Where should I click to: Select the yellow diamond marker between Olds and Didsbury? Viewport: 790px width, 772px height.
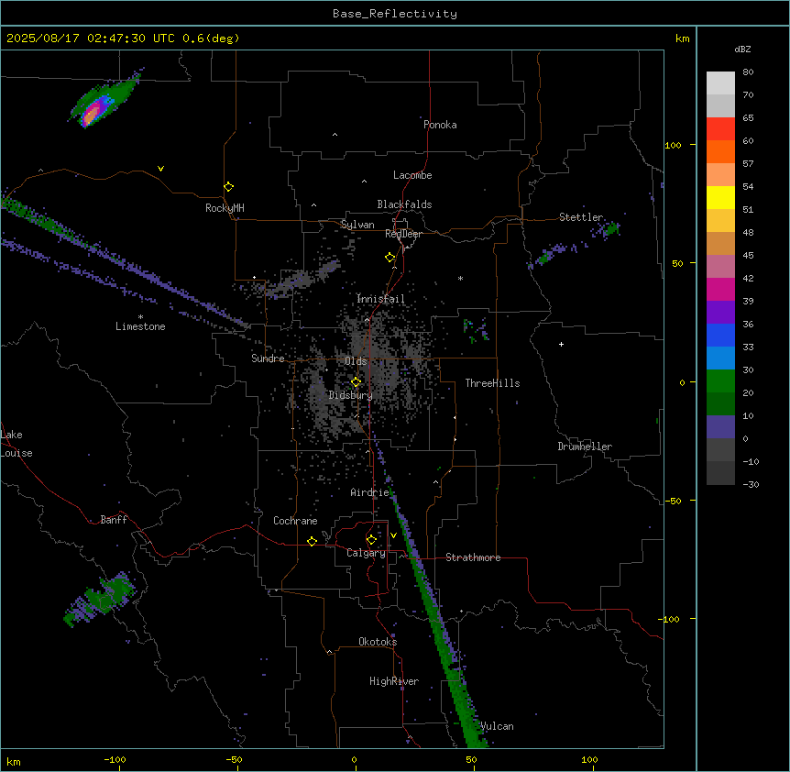(x=356, y=382)
